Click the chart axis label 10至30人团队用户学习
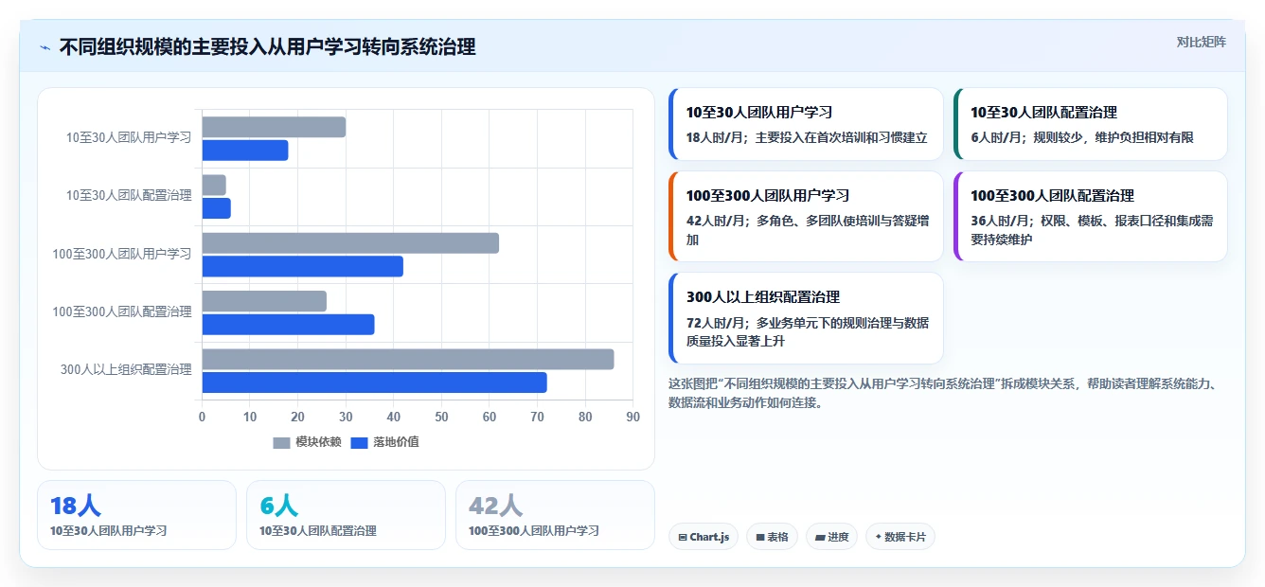This screenshot has width=1265, height=587. 129,138
